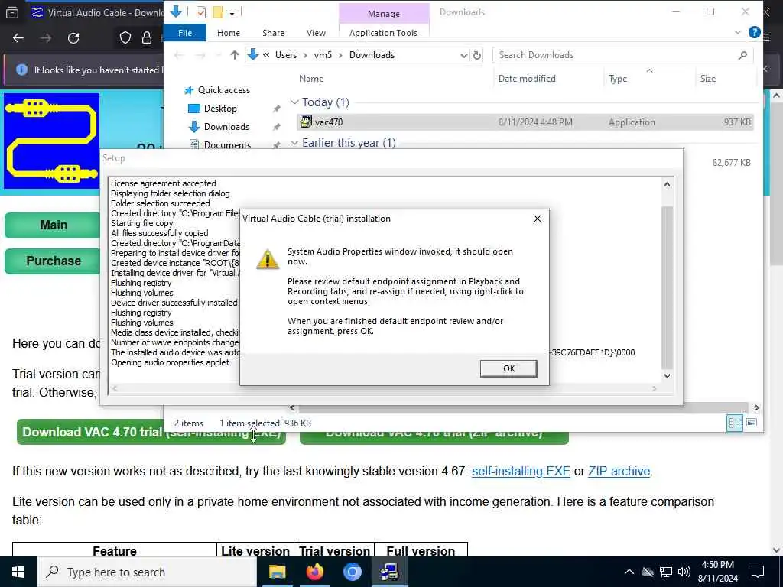This screenshot has width=783, height=587.
Task: Open the setup installer taskbar icon
Action: pos(389,572)
